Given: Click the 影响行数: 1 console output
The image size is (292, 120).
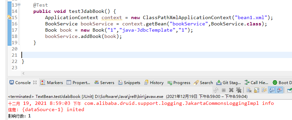Looking at the screenshot, I should pos(19,116).
